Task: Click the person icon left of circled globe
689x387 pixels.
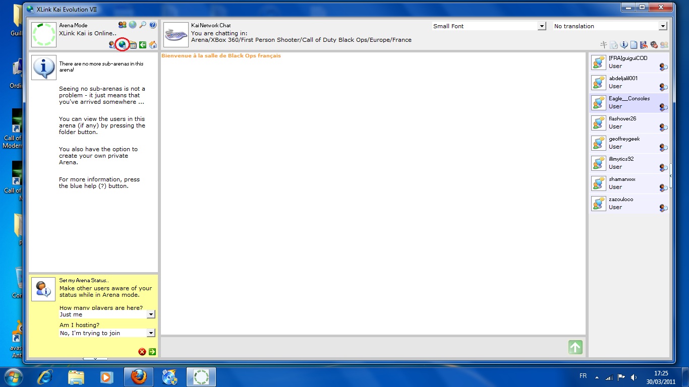Action: coord(112,45)
